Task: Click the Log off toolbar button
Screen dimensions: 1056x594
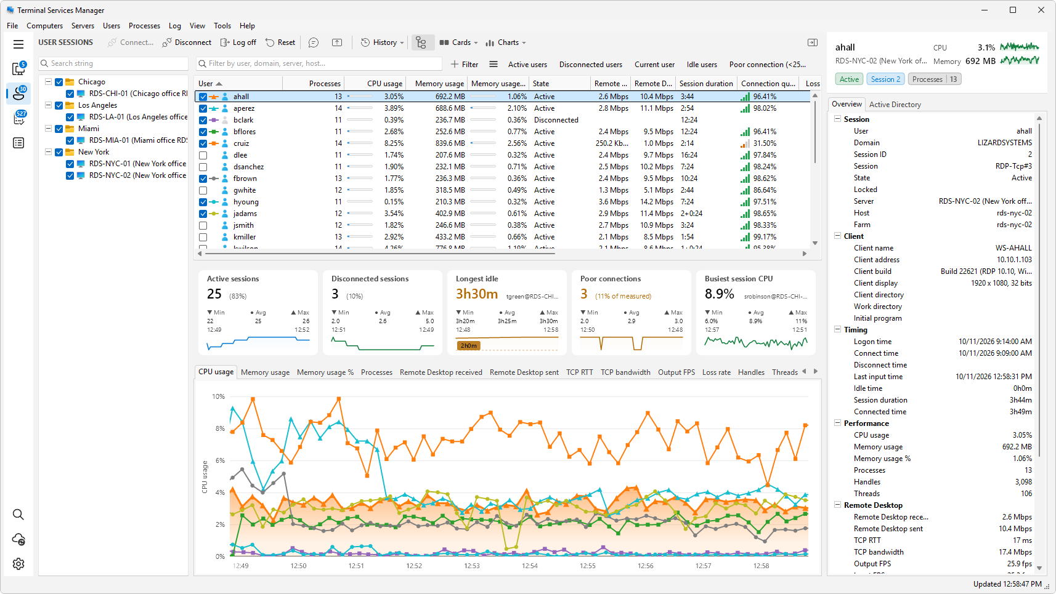Action: [238, 42]
